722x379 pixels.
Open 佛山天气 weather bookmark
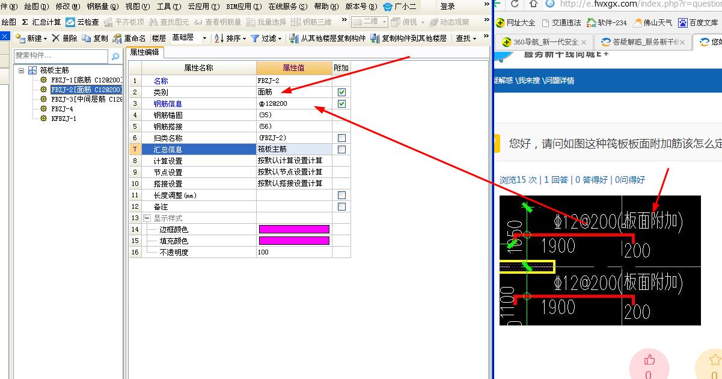tap(653, 23)
